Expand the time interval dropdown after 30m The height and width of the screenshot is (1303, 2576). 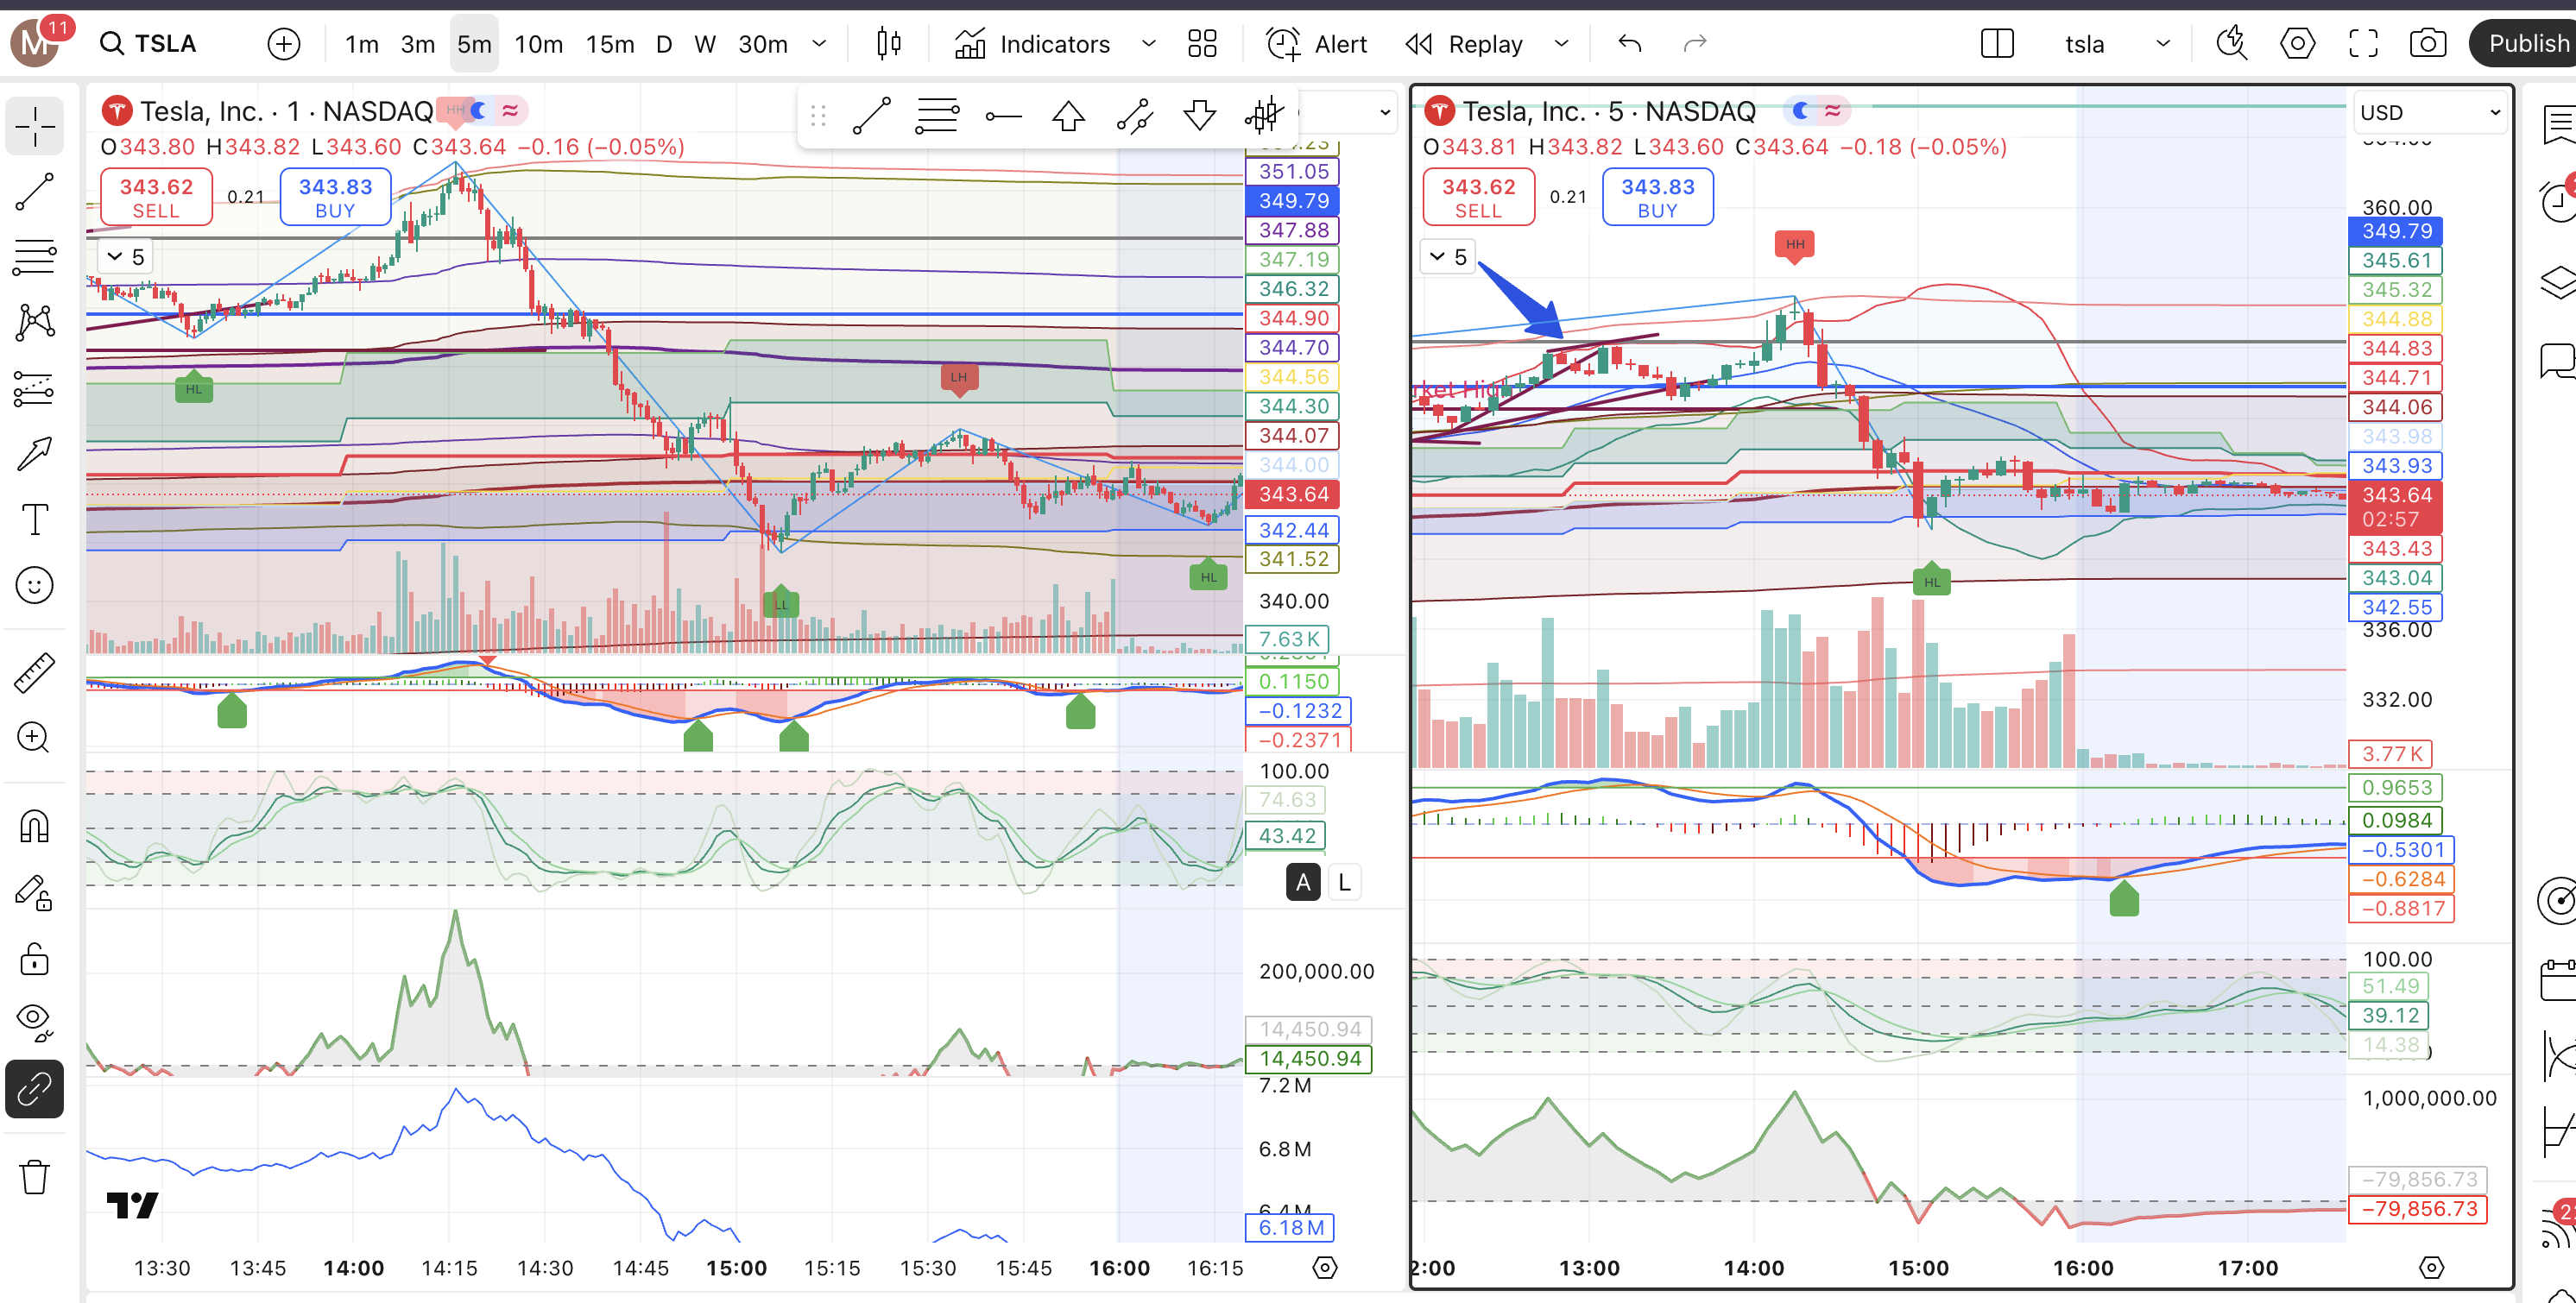pyautogui.click(x=819, y=44)
